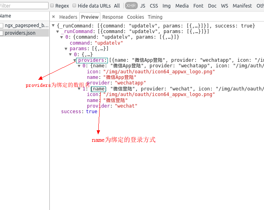
Task: Collapse the root _runCommand response object
Action: pyautogui.click(x=53, y=26)
